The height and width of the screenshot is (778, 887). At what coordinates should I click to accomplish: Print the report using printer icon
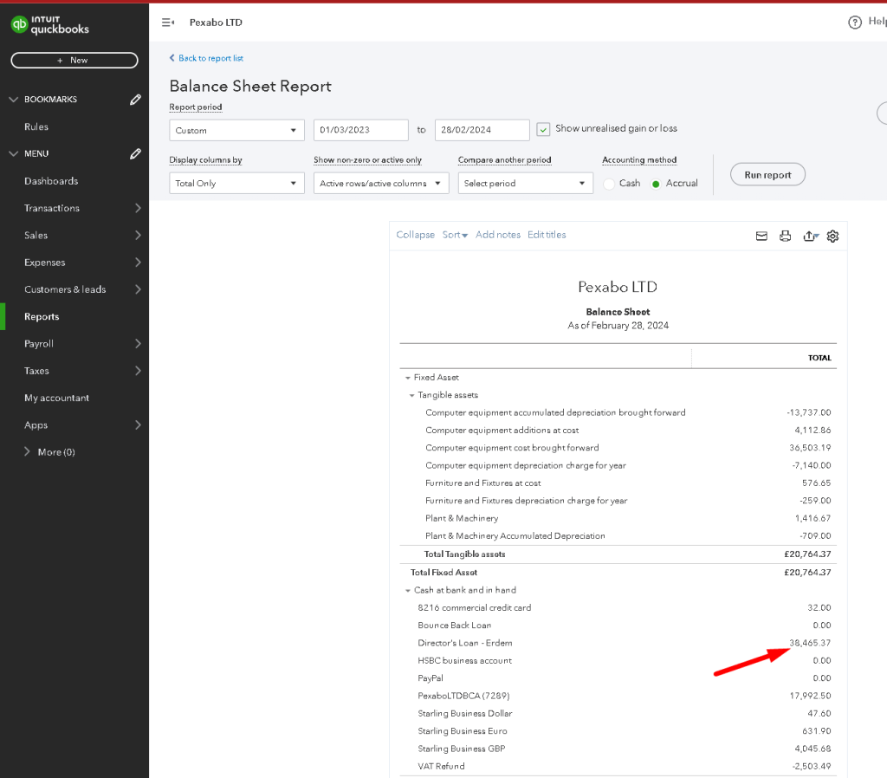coord(785,236)
